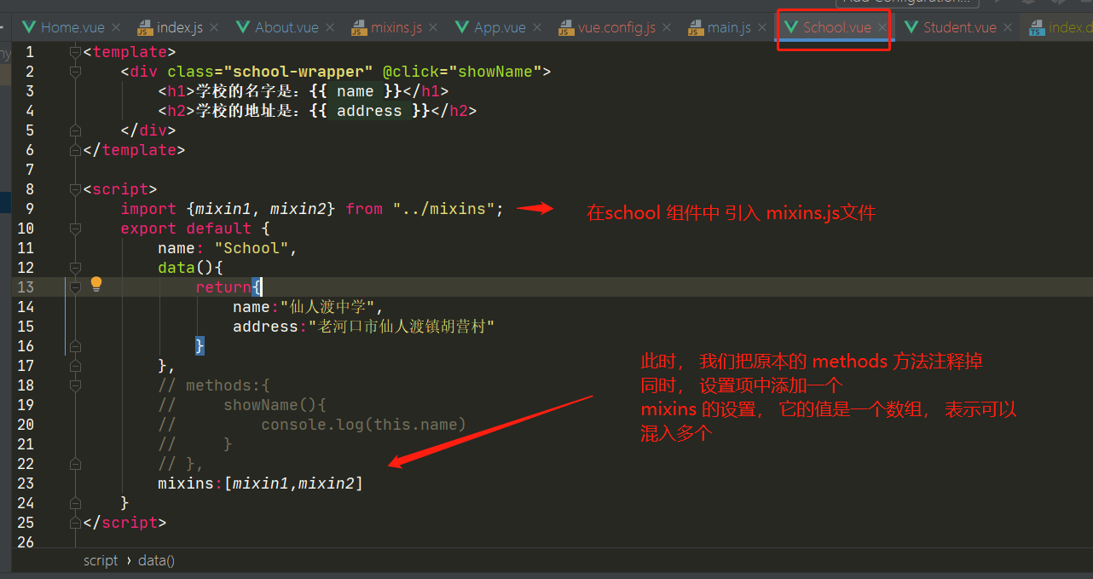Image resolution: width=1093 pixels, height=579 pixels.
Task: Click the "老河口市仙人渡镇胡营村" address string
Action: point(402,327)
